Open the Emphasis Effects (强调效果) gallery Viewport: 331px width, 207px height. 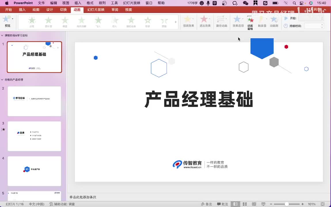click(x=189, y=21)
